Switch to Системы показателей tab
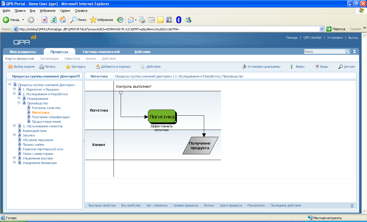The height and width of the screenshot is (222, 367). [101, 52]
